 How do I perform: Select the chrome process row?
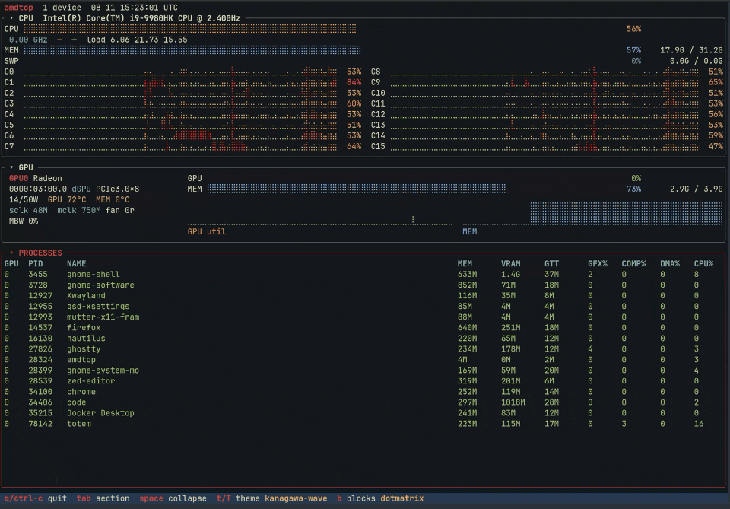(364, 392)
